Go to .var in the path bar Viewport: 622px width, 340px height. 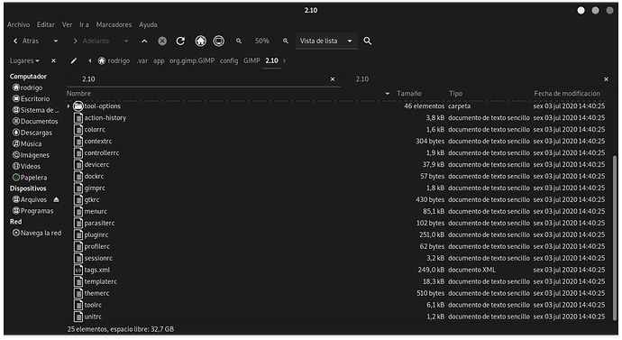[x=142, y=60]
